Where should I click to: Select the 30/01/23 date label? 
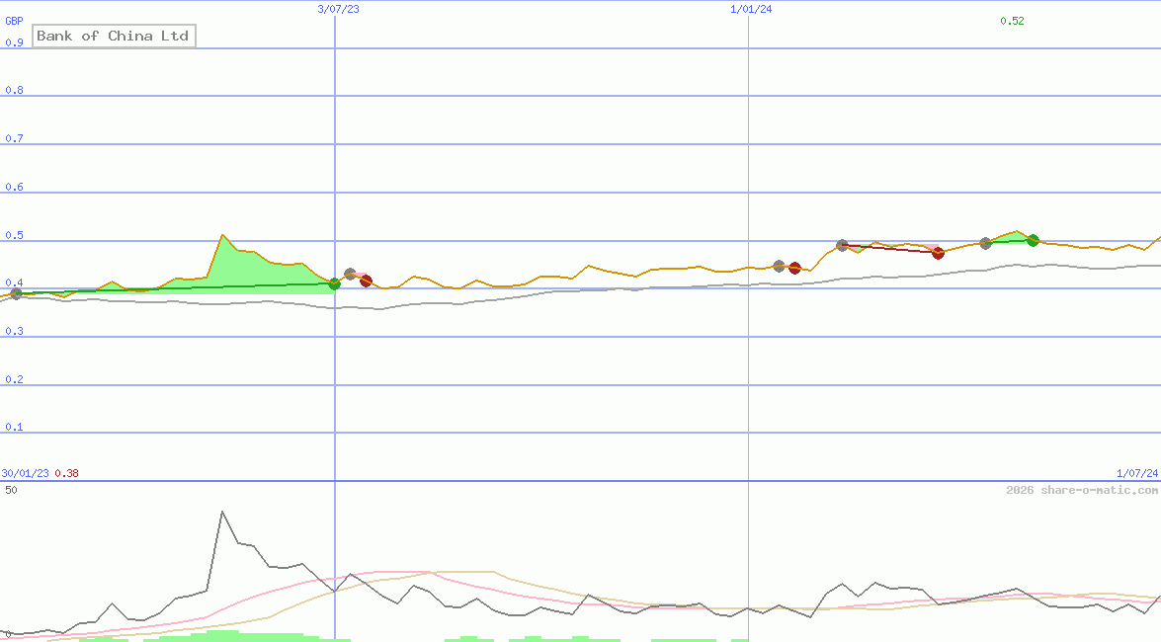[x=23, y=473]
